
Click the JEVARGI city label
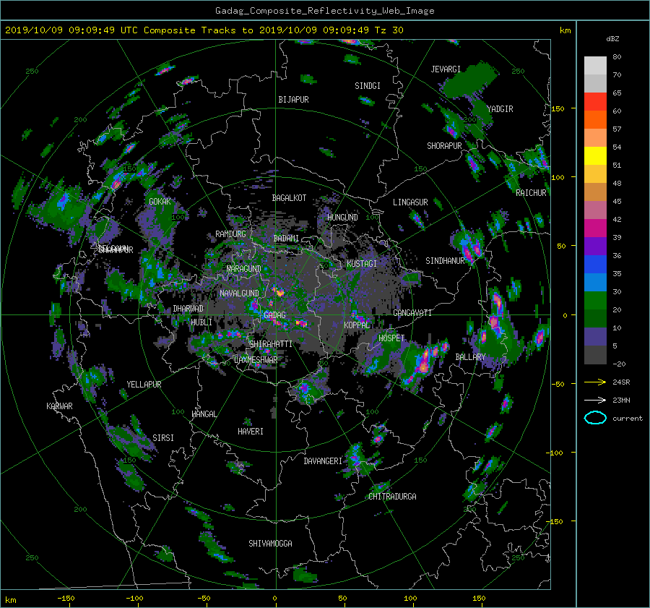point(446,69)
